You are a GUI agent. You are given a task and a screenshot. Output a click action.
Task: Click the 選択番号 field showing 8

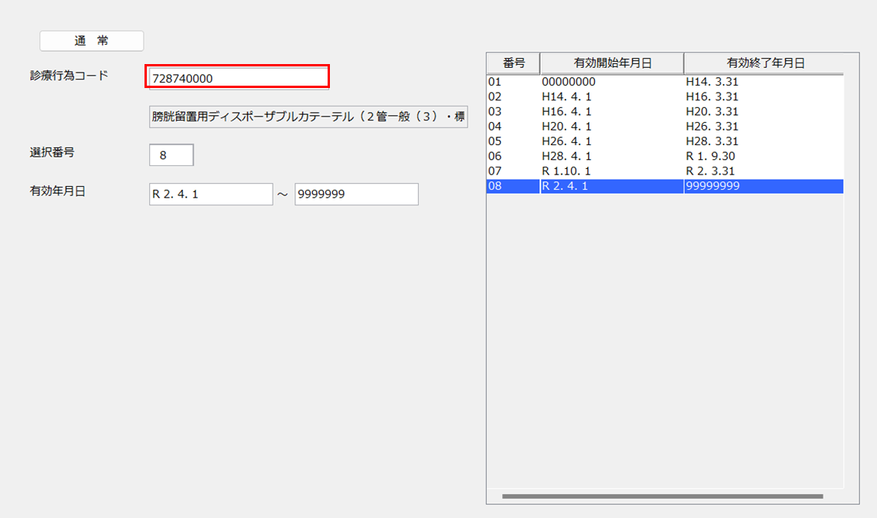pos(171,155)
